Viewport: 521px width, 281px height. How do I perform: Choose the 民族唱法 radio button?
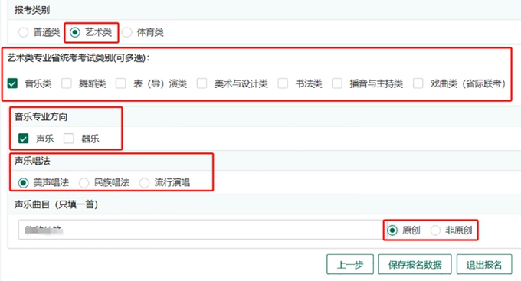(x=84, y=183)
